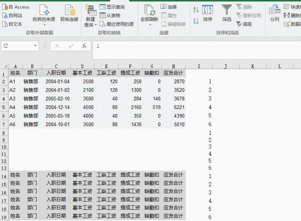
Task: Click 清除 clear filter
Action: (244, 7)
